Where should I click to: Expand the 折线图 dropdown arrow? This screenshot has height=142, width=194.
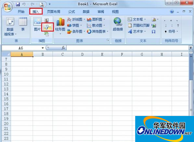click(x=84, y=19)
